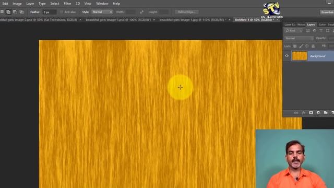
Task: Open the Edit menu
Action: coord(5,4)
